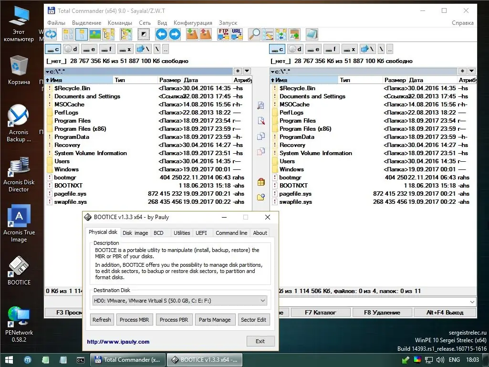
Task: Open FTP connect toolbar icon
Action: (x=223, y=34)
